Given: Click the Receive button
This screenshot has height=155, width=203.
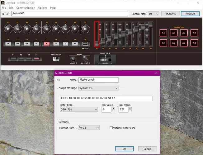Looking at the screenshot, I should 190,14.
